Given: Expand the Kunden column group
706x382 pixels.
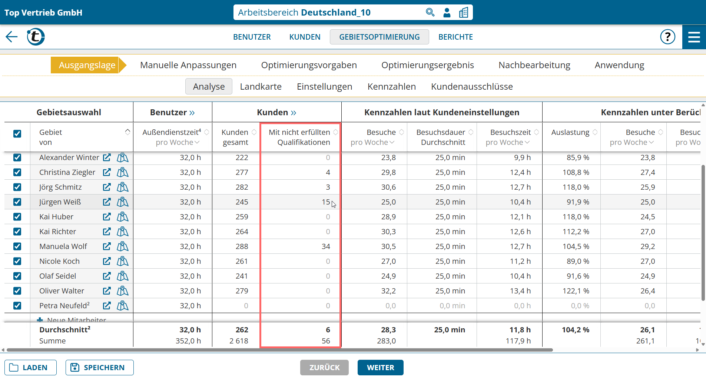Looking at the screenshot, I should tap(293, 113).
